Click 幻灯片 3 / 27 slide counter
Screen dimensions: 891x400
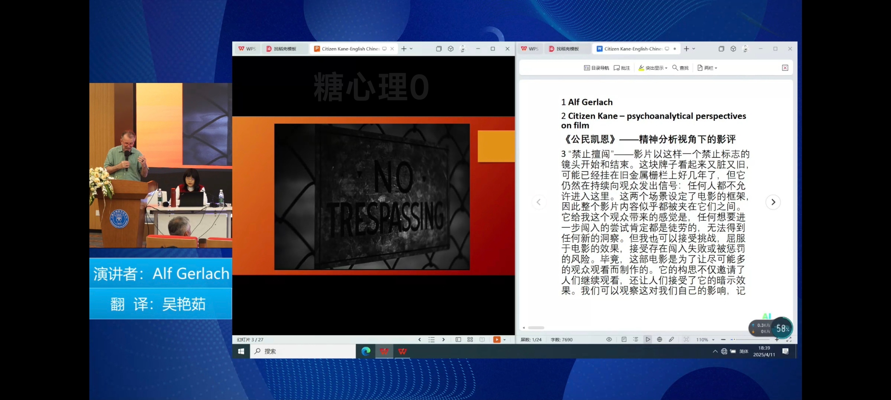coord(250,340)
